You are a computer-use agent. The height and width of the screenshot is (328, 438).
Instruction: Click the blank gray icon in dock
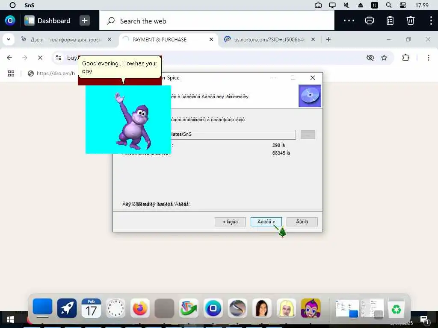pos(164,308)
